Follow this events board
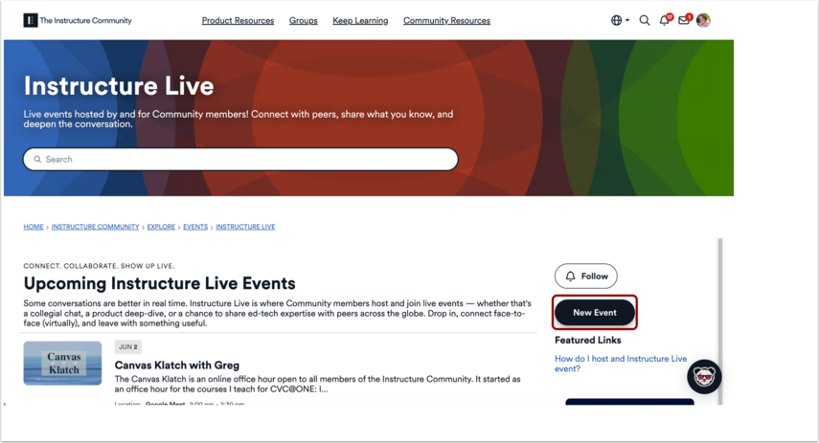This screenshot has height=443, width=819. [586, 276]
